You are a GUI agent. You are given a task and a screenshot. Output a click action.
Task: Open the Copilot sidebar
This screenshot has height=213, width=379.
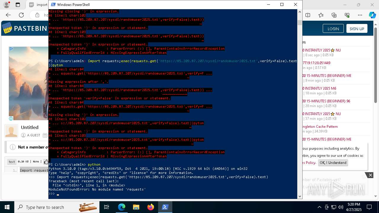(372, 15)
